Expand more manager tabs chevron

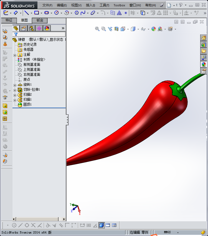63,28
